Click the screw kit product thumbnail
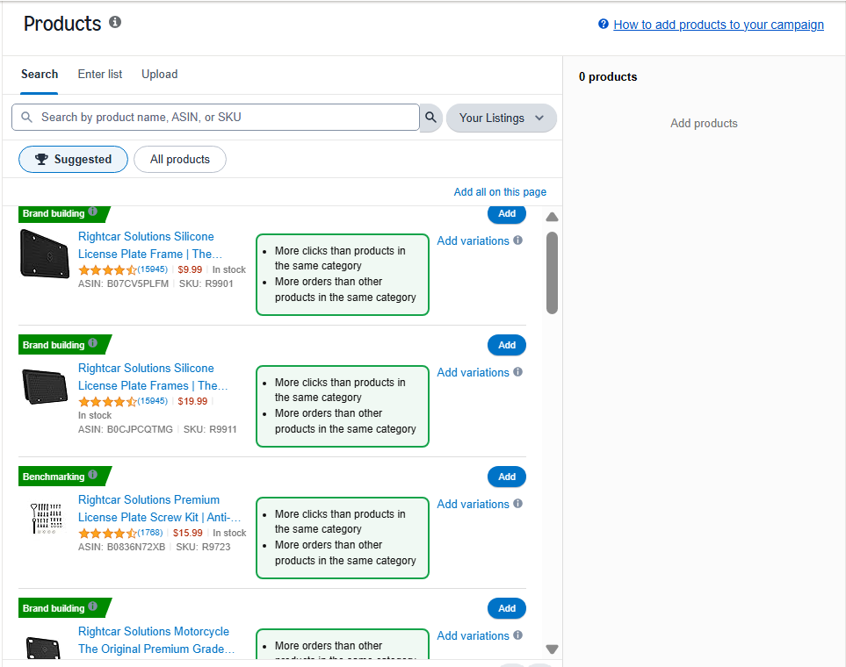Viewport: 846px width, 667px height. click(x=47, y=518)
